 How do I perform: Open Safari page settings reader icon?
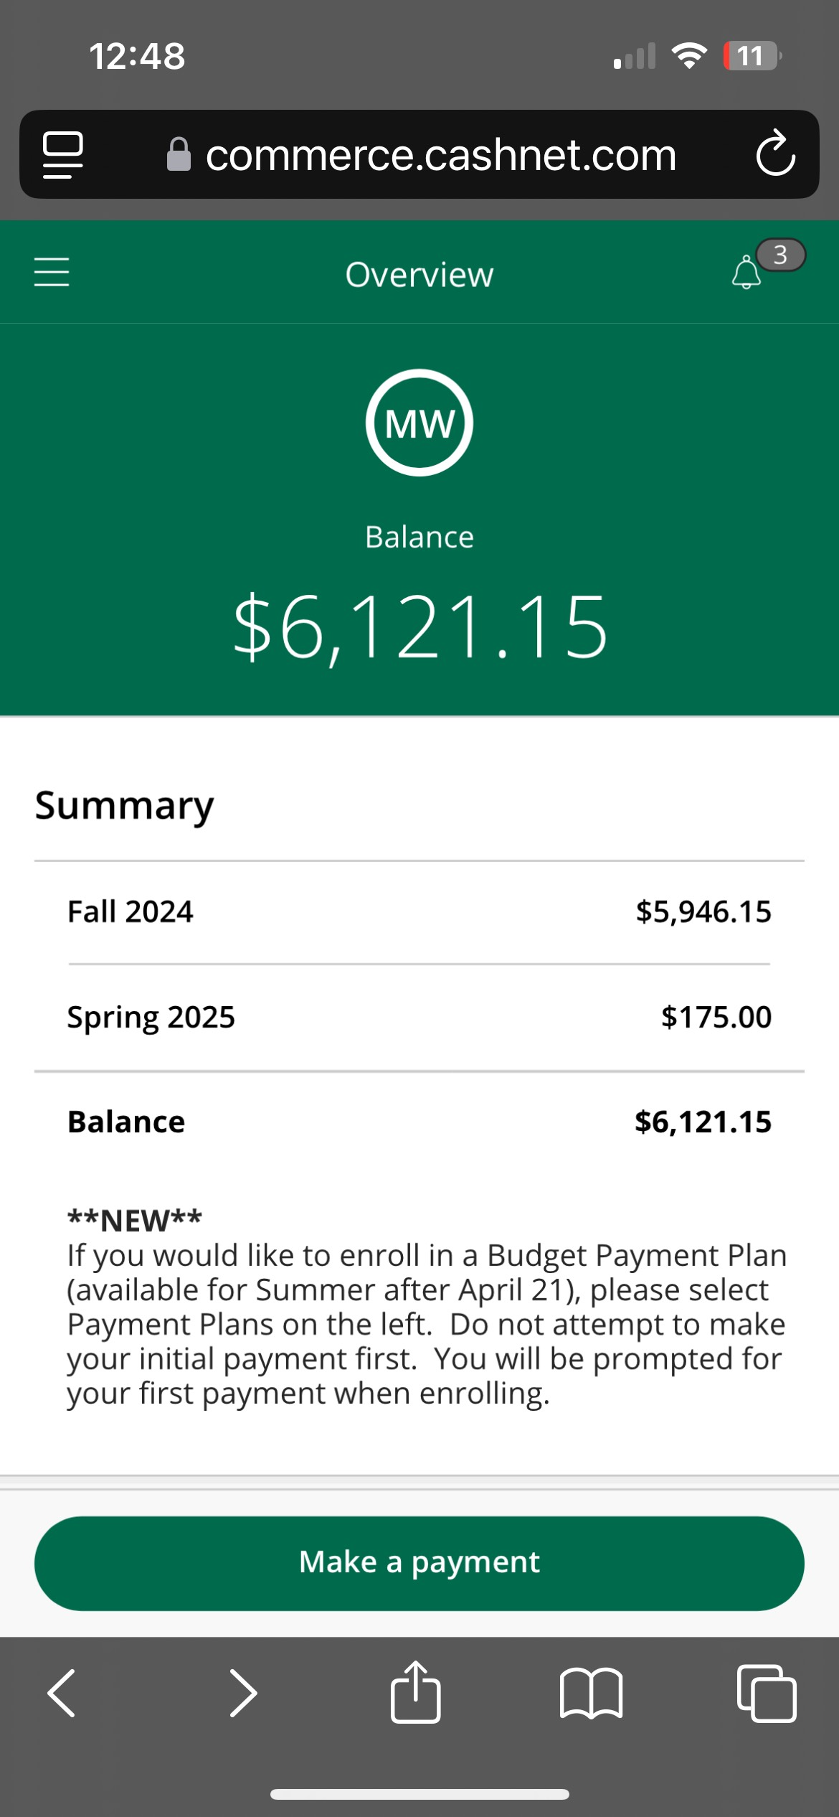63,154
